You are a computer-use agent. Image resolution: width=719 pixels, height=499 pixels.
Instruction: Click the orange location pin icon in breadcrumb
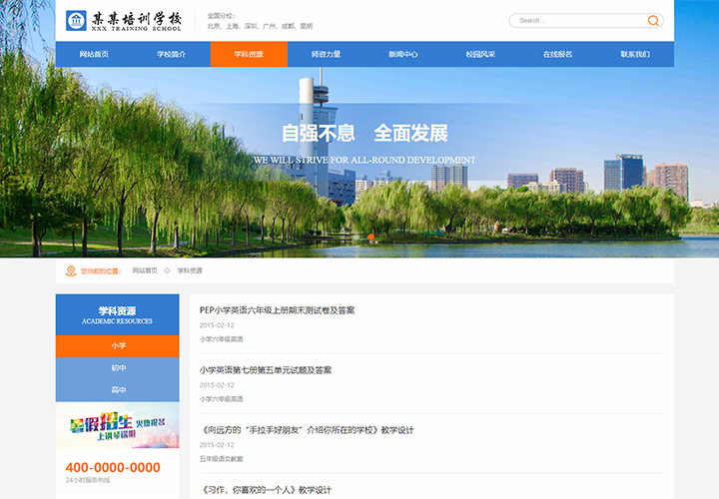pyautogui.click(x=71, y=270)
